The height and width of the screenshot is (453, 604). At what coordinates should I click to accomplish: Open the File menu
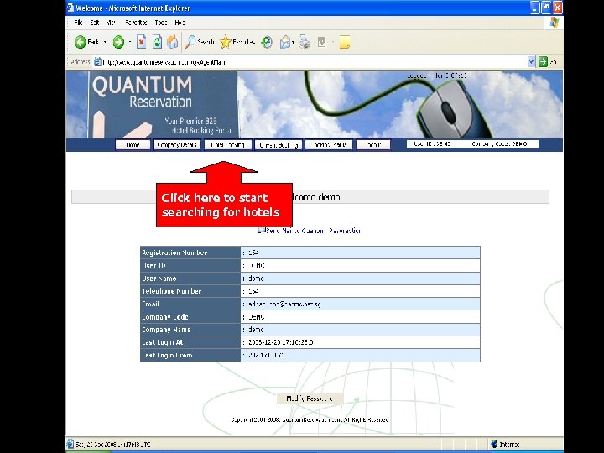pos(79,23)
